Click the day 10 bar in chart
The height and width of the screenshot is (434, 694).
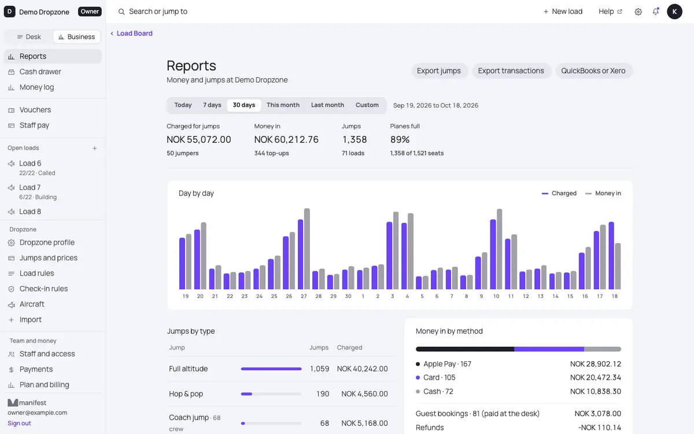pyautogui.click(x=496, y=249)
